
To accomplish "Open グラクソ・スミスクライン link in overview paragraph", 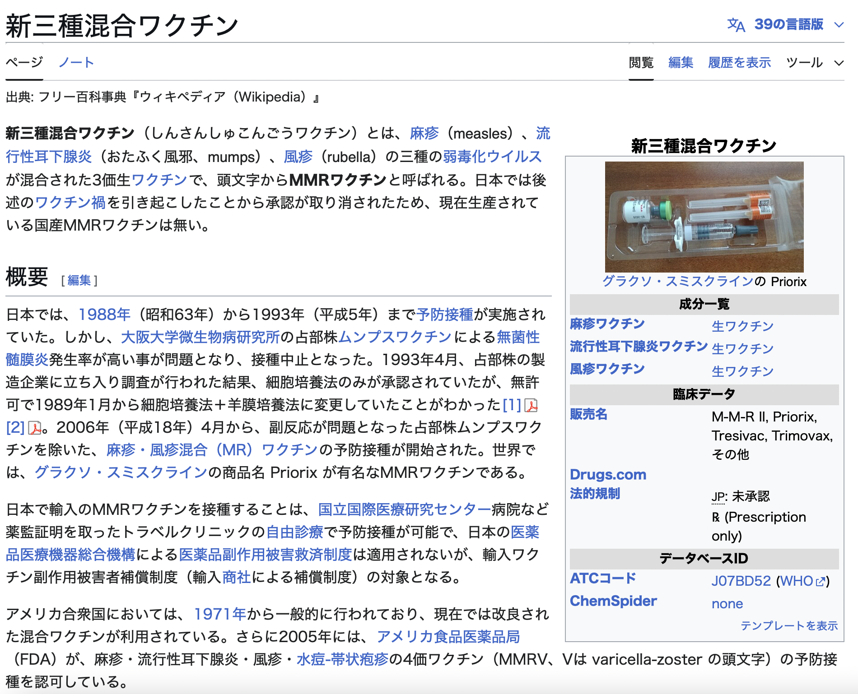I will point(121,472).
